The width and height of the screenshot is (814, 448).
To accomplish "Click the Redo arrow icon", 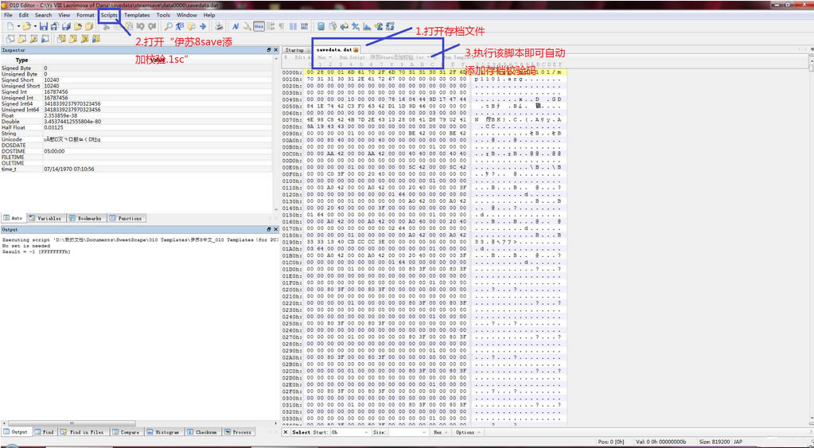I will tap(151, 26).
